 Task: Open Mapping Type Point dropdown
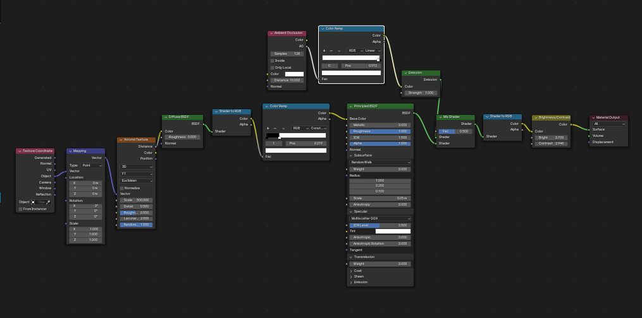92,165
